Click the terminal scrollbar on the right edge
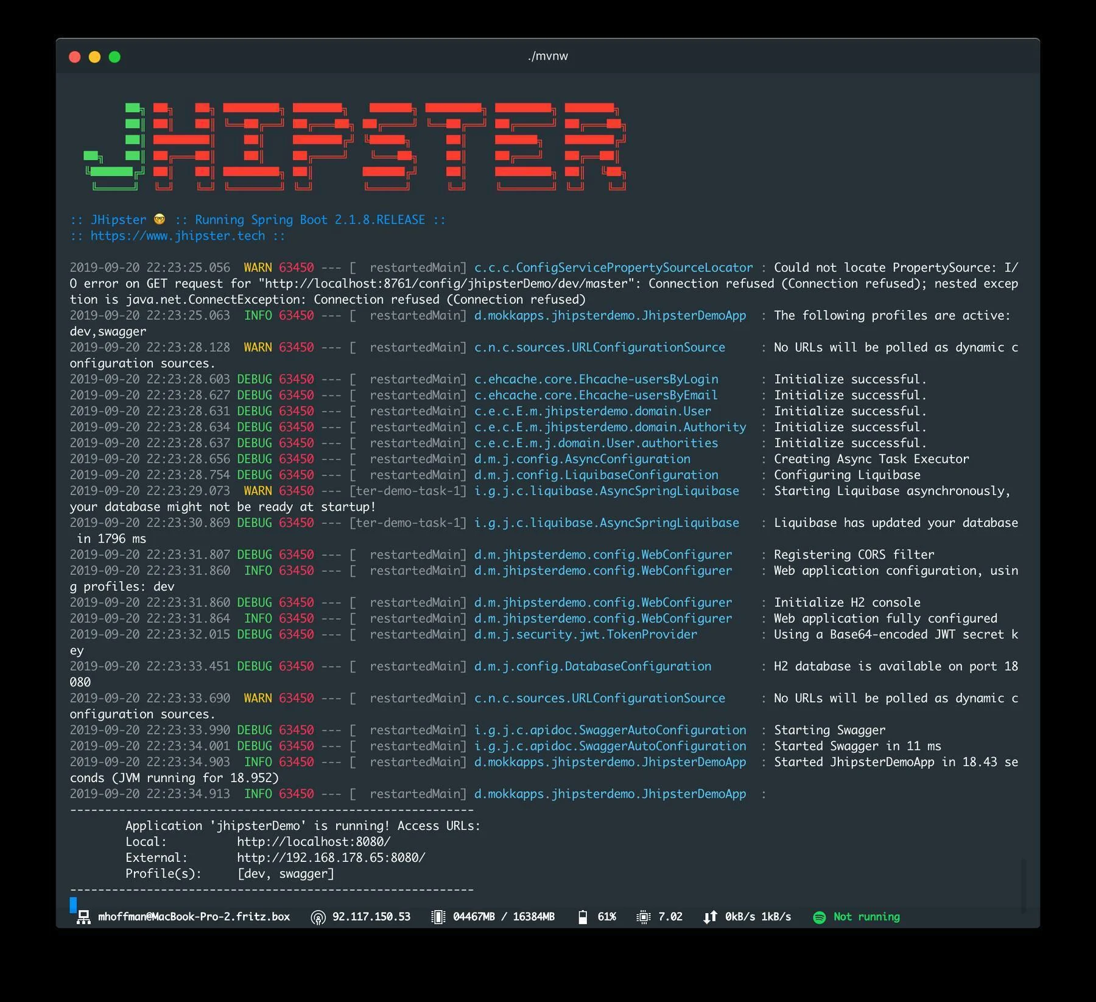1096x1002 pixels. [x=1024, y=884]
